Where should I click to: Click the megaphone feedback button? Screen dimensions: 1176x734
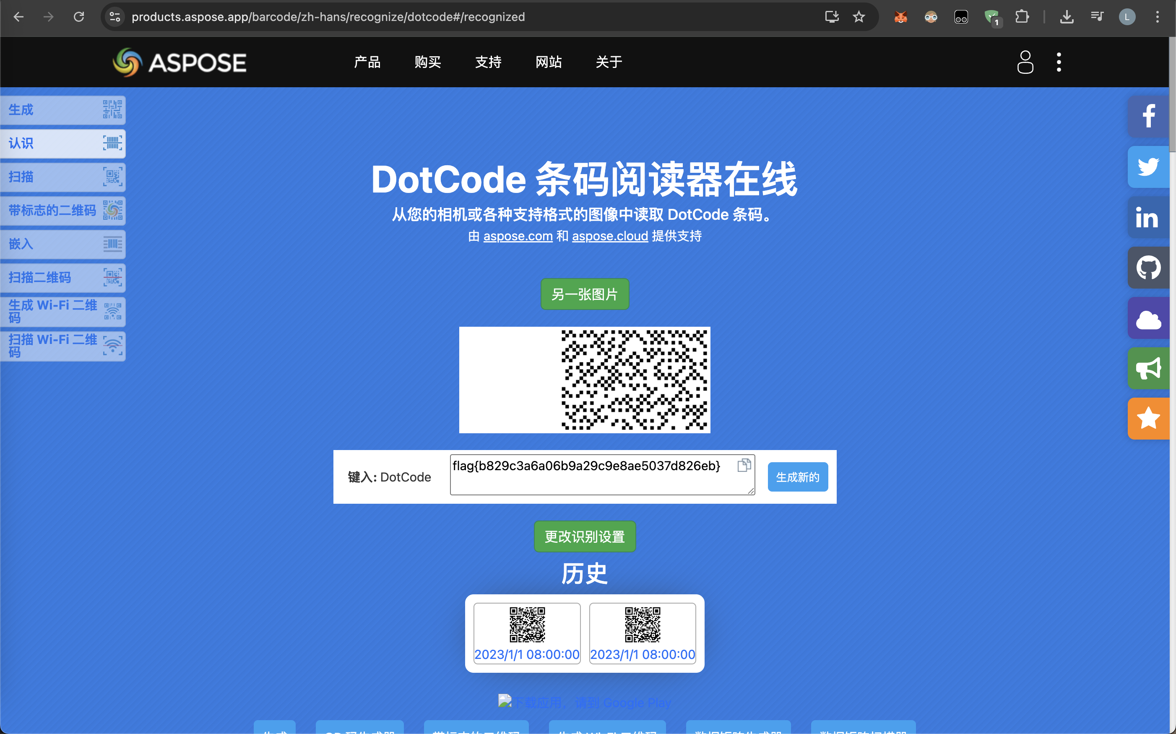tap(1148, 368)
